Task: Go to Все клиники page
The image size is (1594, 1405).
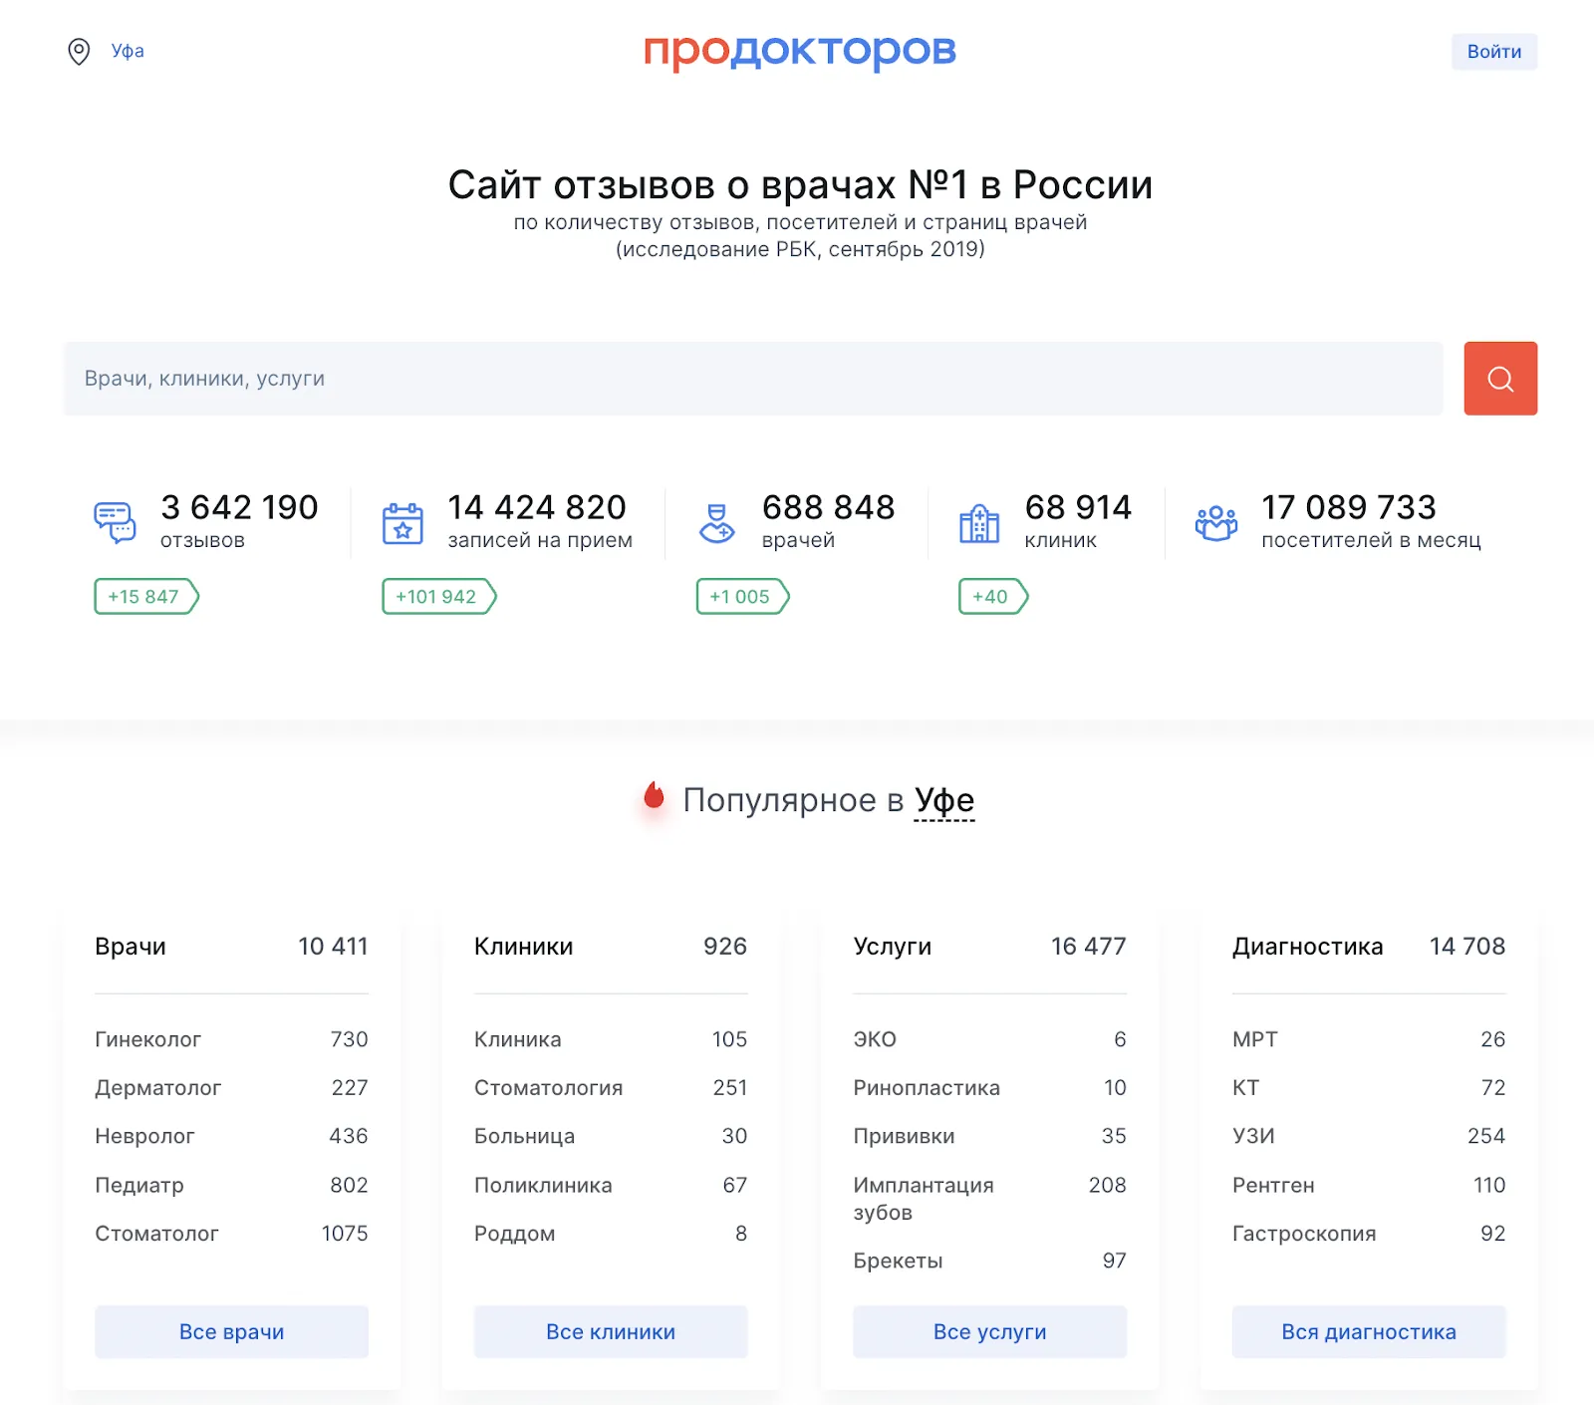Action: tap(611, 1331)
